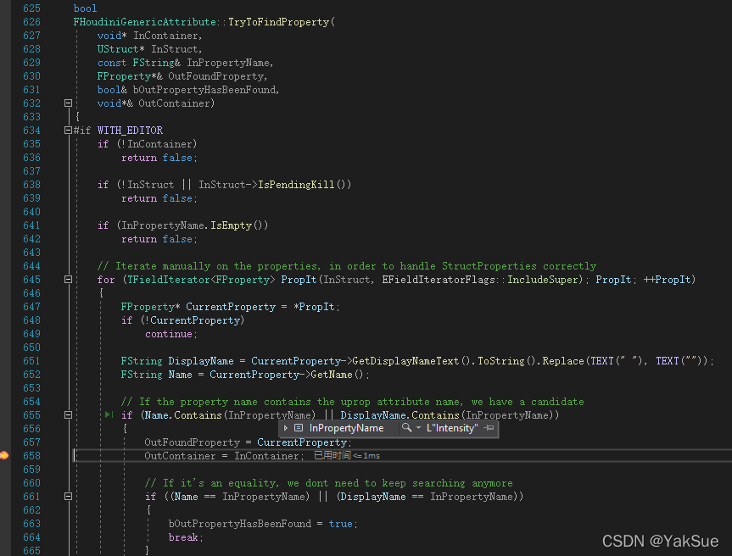
Task: Click the InPropertyName label in the data tip
Action: pyautogui.click(x=346, y=428)
